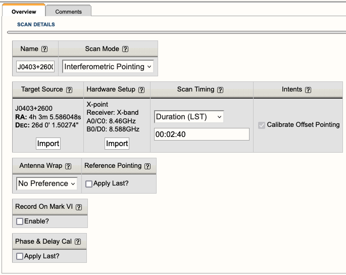Open Target Source help icon
The image size is (346, 275).
tap(69, 89)
